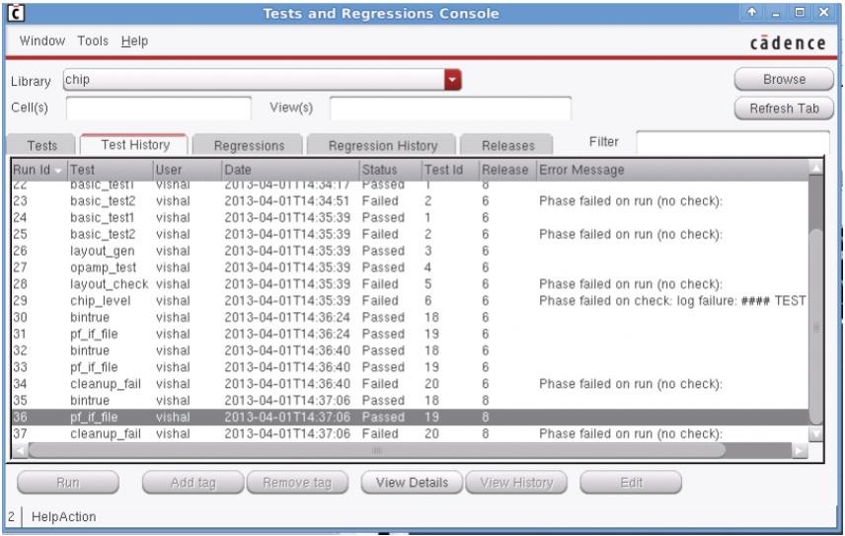Open the Window menu
Image resolution: width=845 pixels, height=536 pixels.
[x=42, y=40]
